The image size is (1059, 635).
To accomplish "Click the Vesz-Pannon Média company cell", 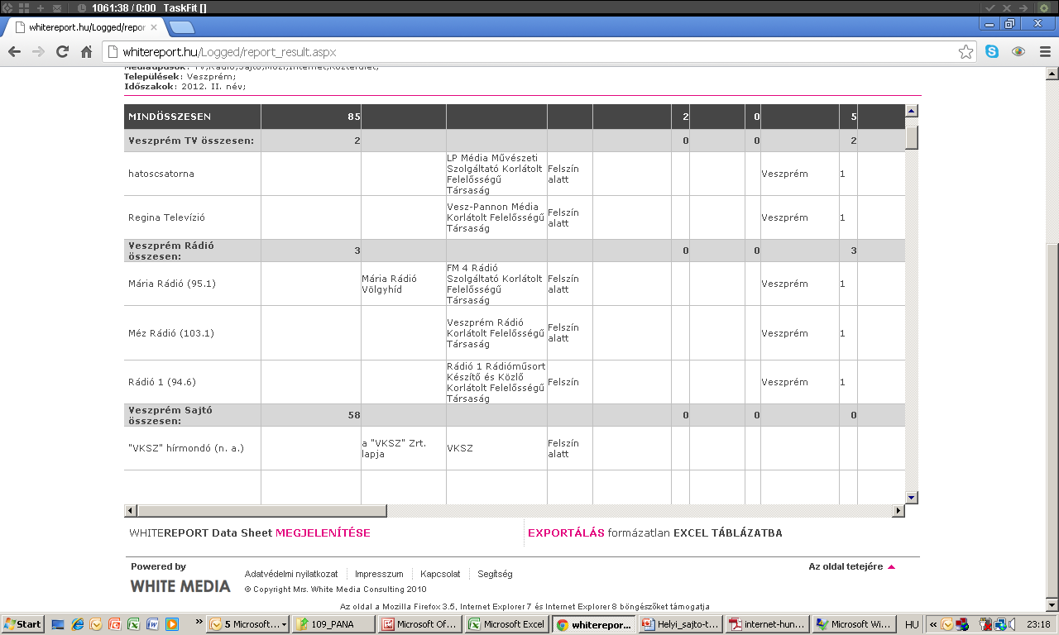I will tap(496, 217).
